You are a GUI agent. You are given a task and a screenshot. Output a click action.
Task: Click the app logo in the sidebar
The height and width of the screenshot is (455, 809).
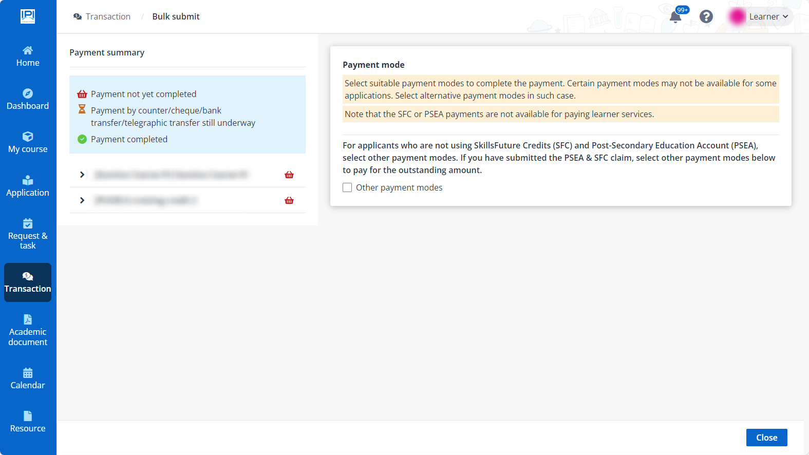click(28, 16)
